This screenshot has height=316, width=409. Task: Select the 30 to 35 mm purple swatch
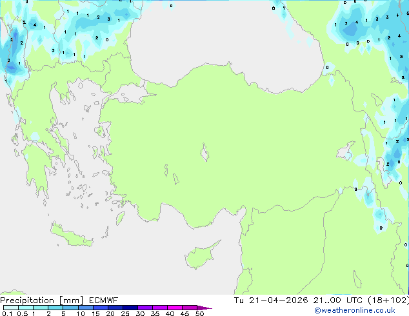(145, 308)
